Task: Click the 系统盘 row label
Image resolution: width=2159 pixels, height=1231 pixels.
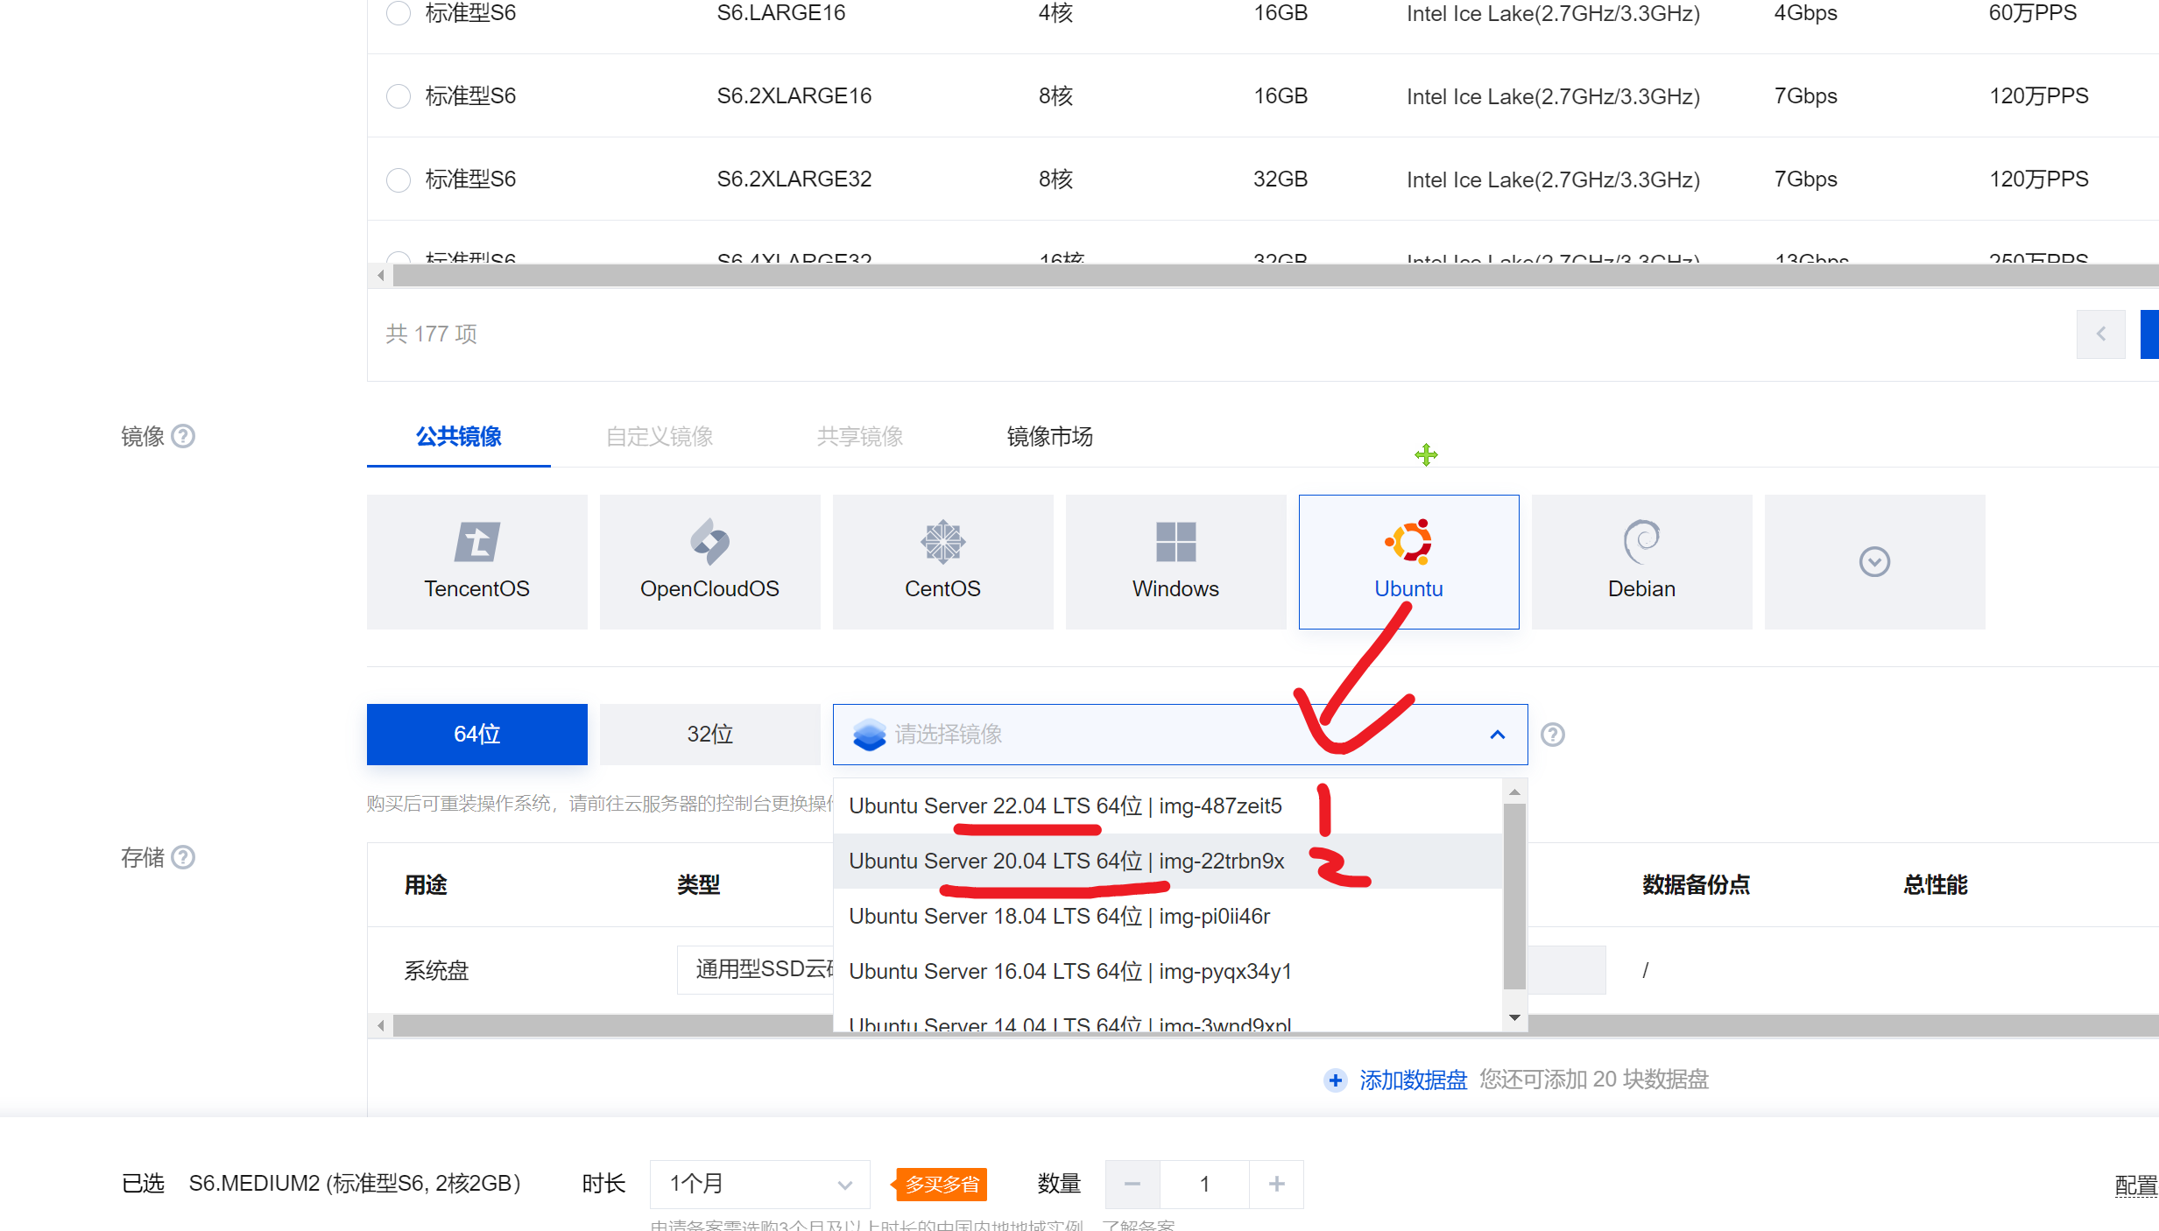Action: [x=436, y=970]
